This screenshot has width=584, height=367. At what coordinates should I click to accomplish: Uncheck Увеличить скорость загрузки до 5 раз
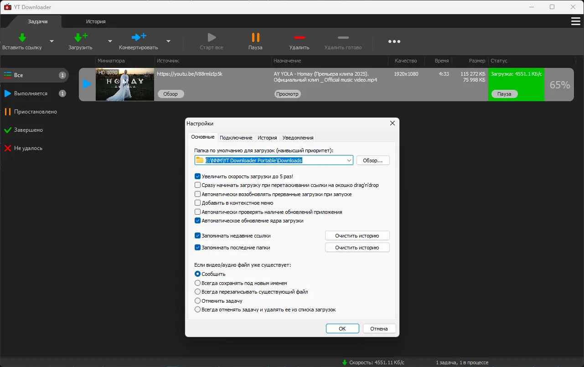tap(197, 176)
